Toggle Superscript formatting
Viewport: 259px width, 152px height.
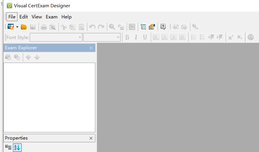(x=231, y=37)
